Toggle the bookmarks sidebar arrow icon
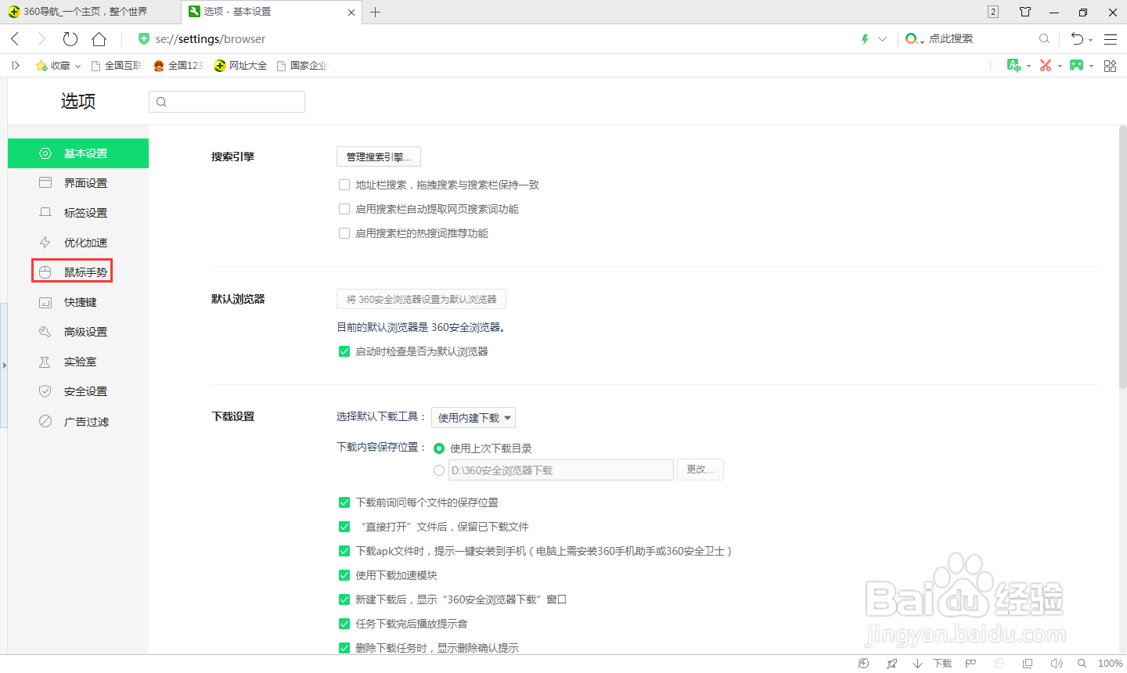Image resolution: width=1127 pixels, height=673 pixels. point(16,66)
